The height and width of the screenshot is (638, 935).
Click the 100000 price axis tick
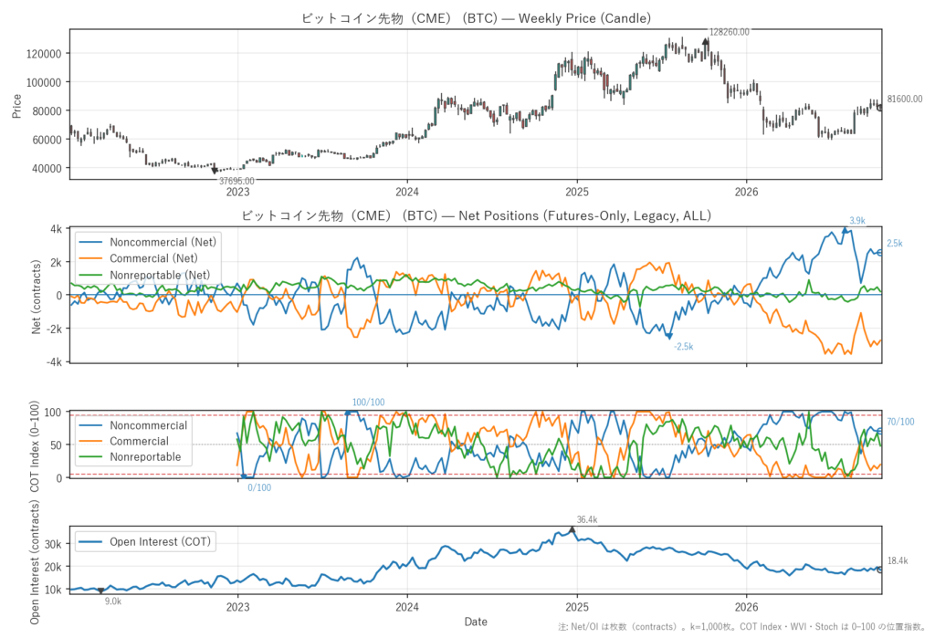44,83
